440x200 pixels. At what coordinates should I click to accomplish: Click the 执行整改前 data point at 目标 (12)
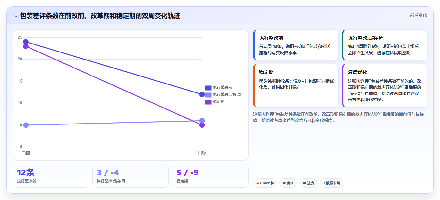[x=202, y=94]
